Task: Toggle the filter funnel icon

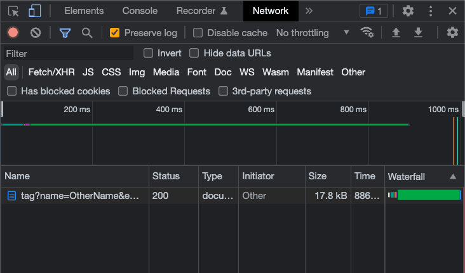Action: pos(65,33)
